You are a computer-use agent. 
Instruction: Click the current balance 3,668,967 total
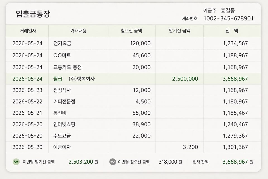point(235,162)
